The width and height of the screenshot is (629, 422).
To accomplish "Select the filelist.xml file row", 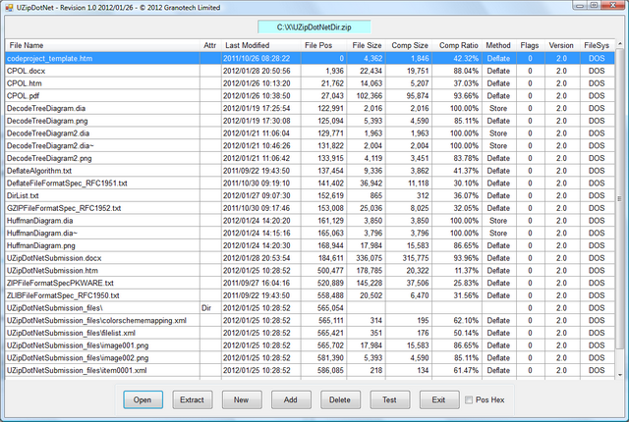I will click(310, 333).
